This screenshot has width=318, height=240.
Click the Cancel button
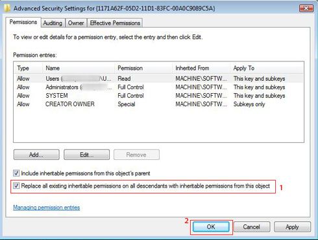(x=252, y=227)
